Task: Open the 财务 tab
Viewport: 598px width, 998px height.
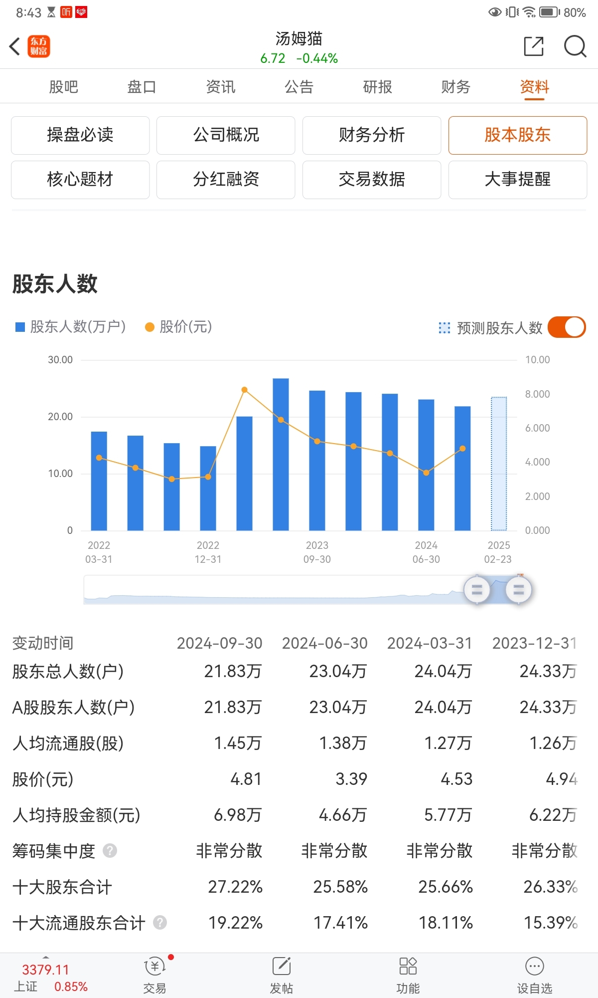Action: tap(455, 87)
